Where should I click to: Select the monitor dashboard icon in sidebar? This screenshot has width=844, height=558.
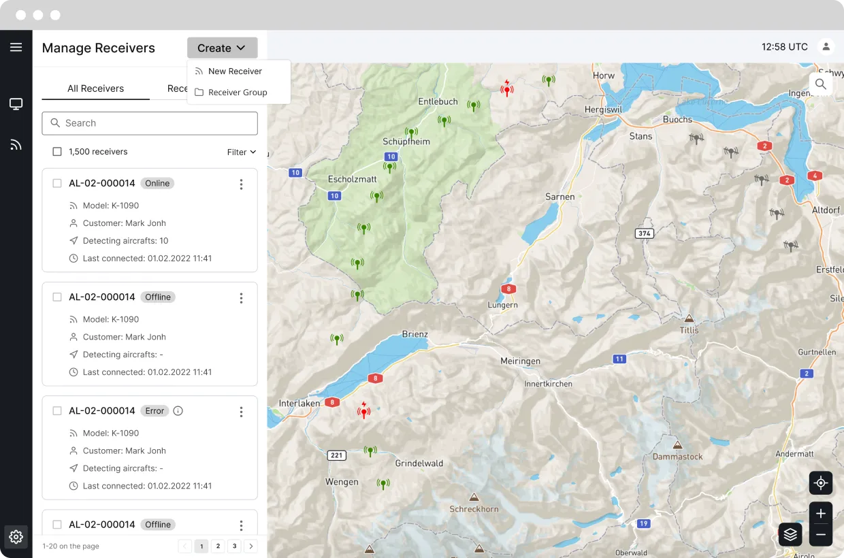click(16, 103)
